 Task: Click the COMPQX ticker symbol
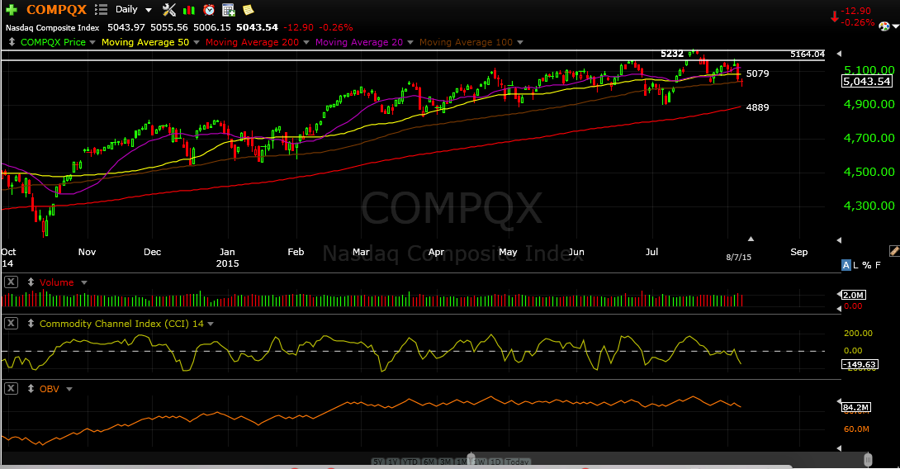pos(56,10)
